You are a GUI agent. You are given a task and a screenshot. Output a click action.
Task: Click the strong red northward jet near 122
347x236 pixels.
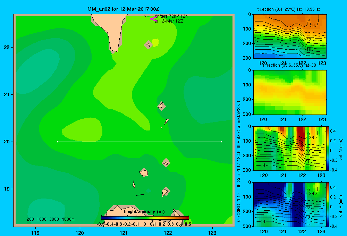click(x=301, y=137)
